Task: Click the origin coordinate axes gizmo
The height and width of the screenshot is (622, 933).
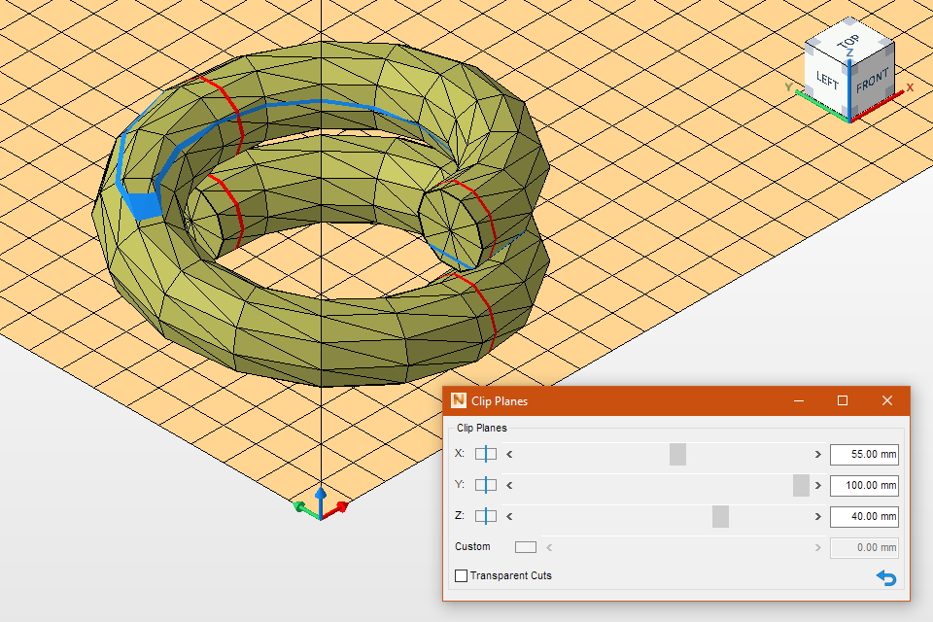Action: coord(321,506)
